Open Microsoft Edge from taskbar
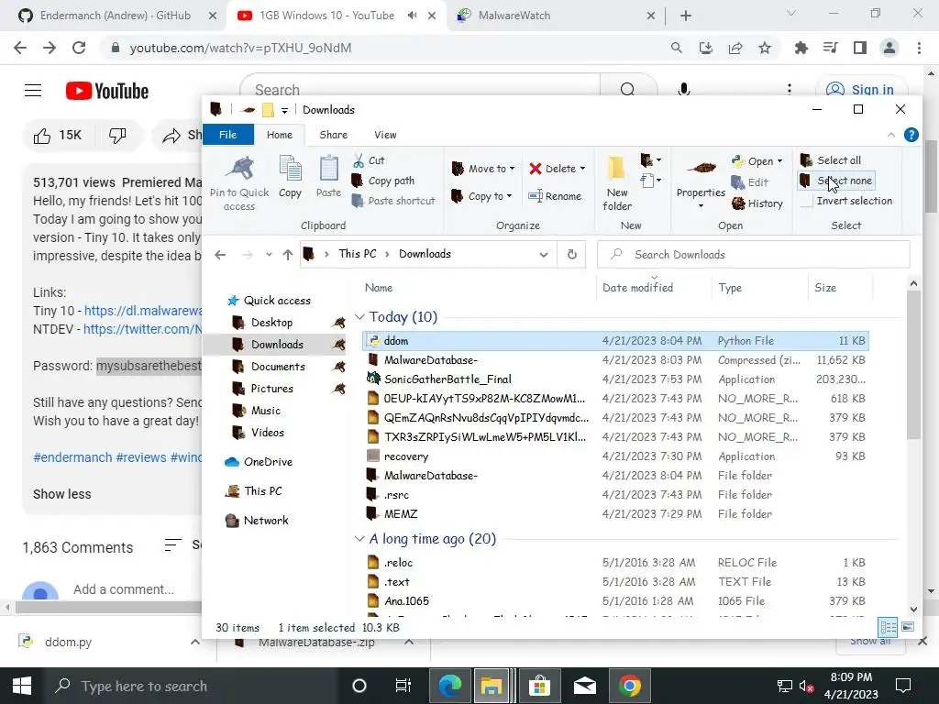 coord(449,686)
